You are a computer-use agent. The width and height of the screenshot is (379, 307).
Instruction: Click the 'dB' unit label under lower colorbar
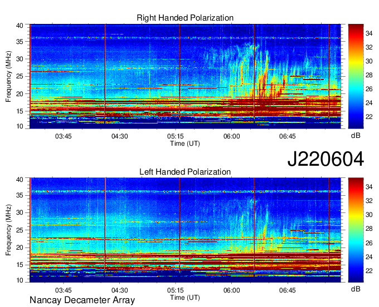356,289
